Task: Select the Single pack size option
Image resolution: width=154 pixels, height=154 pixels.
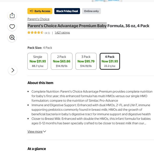Action: 38,61
